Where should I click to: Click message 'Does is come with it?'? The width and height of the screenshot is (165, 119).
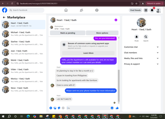pos(66,85)
